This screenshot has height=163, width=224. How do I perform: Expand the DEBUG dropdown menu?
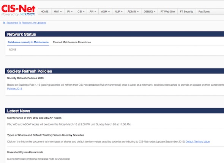coord(150,11)
